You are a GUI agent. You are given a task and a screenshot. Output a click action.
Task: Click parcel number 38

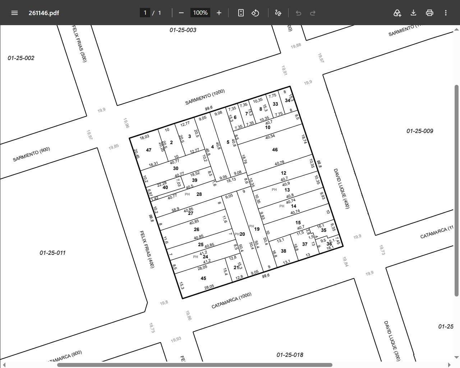coord(284,251)
